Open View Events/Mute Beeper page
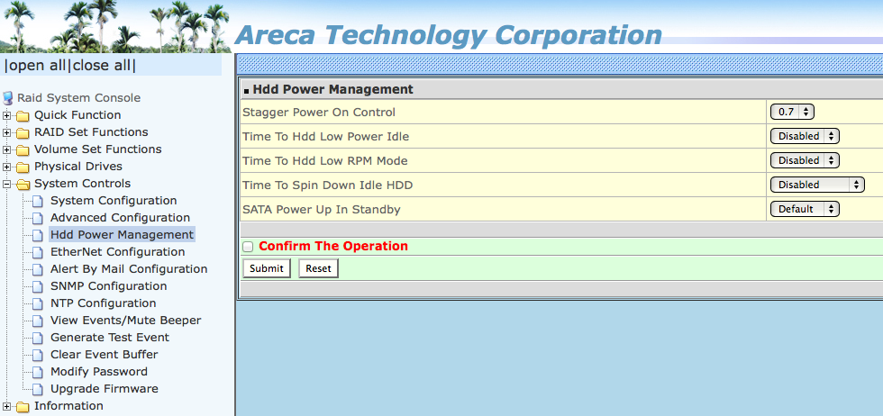This screenshot has width=883, height=416. pos(125,321)
